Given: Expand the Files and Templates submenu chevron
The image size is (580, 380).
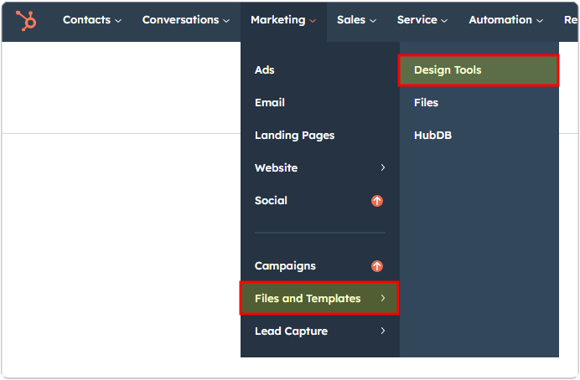Looking at the screenshot, I should coord(383,299).
